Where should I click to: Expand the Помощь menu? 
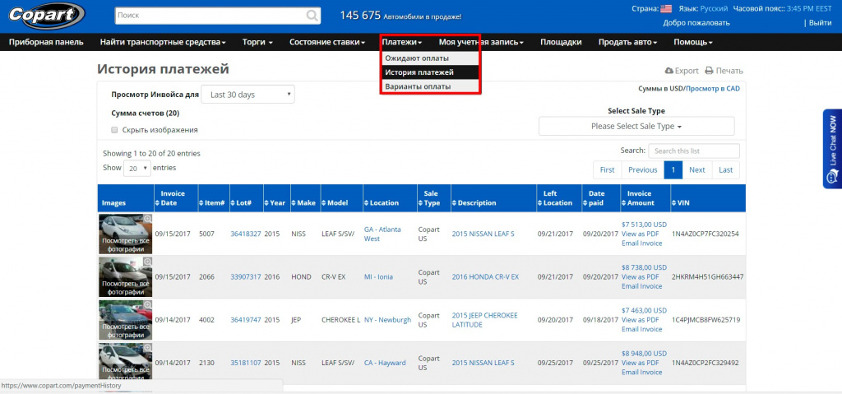[693, 42]
